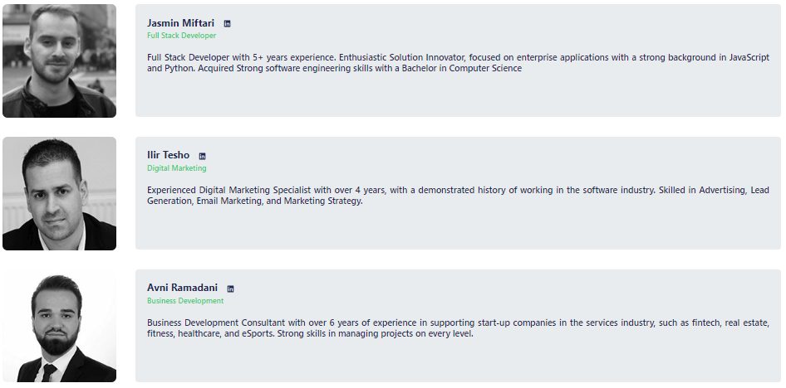This screenshot has height=388, width=786.
Task: Select the name Ilir Tesho
Action: point(169,155)
